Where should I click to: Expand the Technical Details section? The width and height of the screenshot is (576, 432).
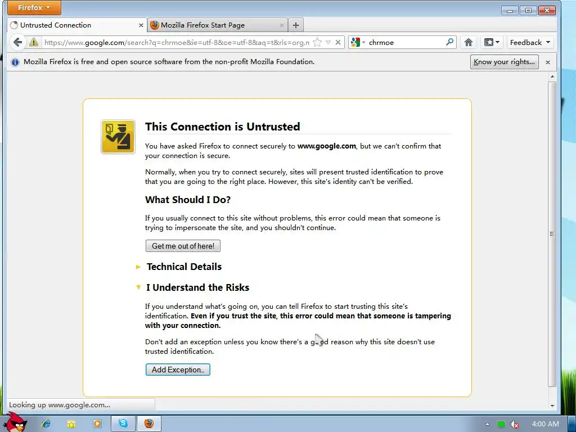(x=184, y=267)
